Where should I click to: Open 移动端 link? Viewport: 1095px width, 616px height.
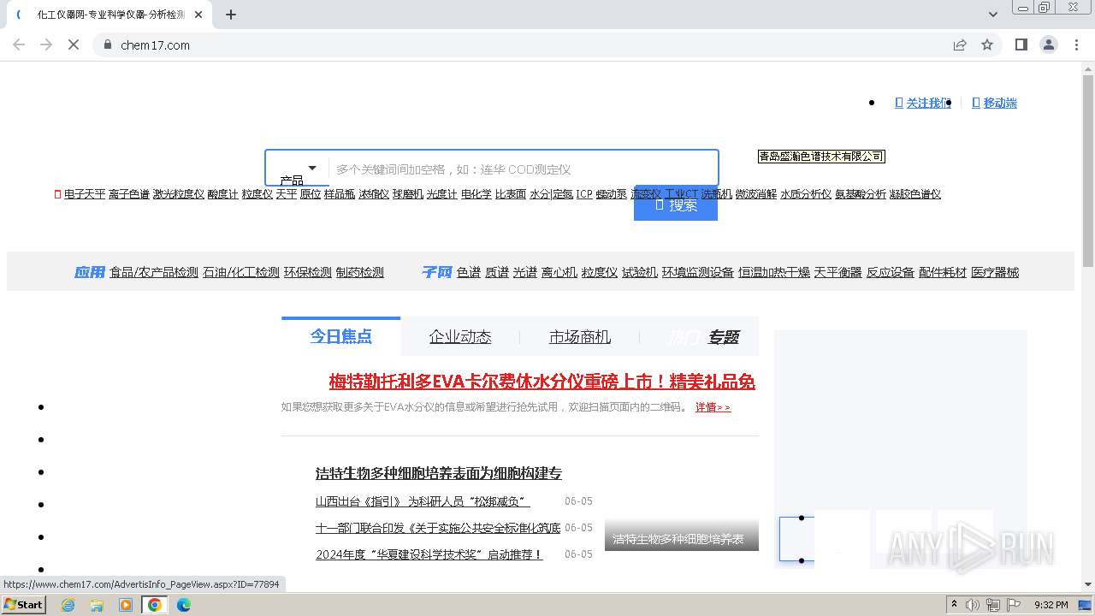[x=995, y=103]
